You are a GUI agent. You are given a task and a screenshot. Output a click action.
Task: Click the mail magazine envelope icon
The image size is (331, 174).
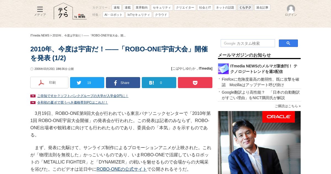tap(223, 69)
